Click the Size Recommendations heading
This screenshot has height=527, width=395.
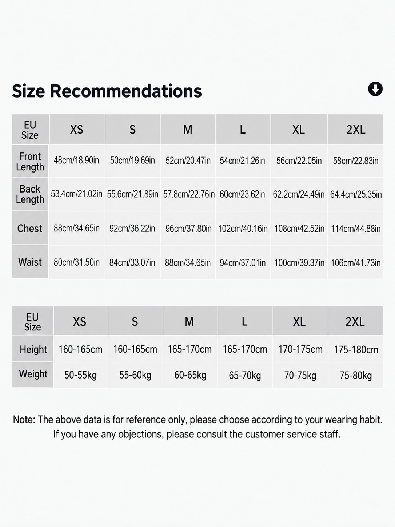107,91
